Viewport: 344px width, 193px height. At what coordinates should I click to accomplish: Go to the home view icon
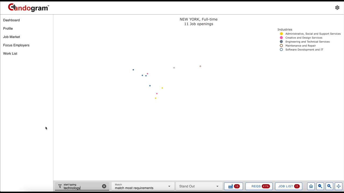click(x=311, y=186)
